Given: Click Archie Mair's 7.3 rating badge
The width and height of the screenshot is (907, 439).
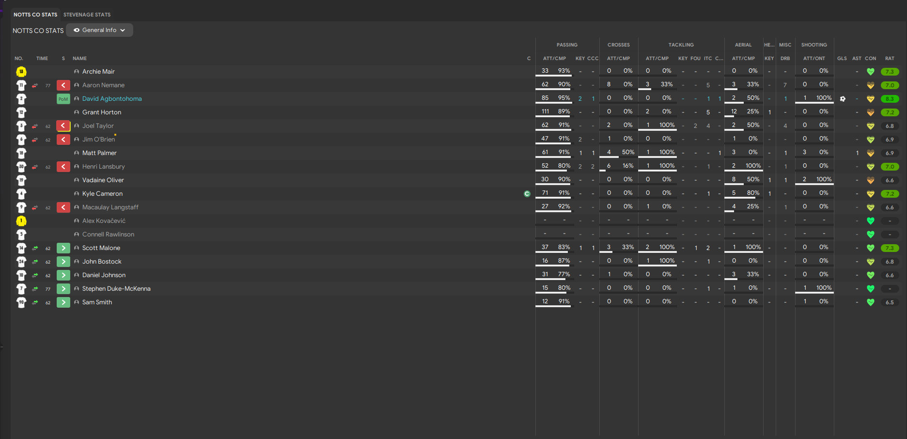Looking at the screenshot, I should click(x=890, y=72).
